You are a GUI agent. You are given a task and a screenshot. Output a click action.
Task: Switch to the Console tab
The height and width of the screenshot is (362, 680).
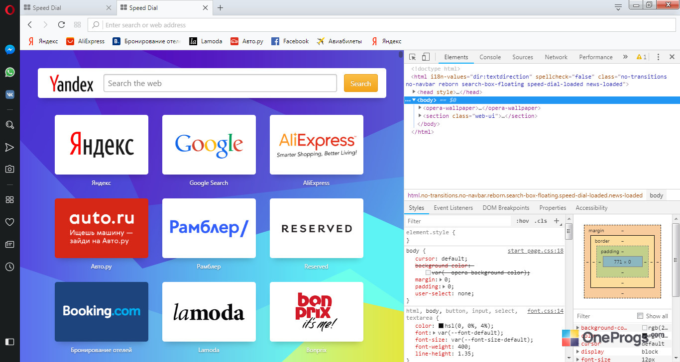490,57
